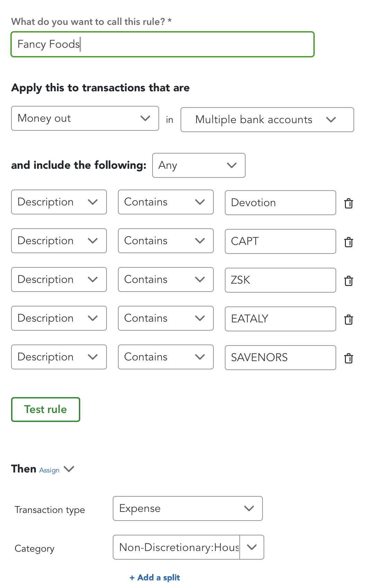
Task: Expand the Multiple bank accounts dropdown
Action: pos(267,120)
